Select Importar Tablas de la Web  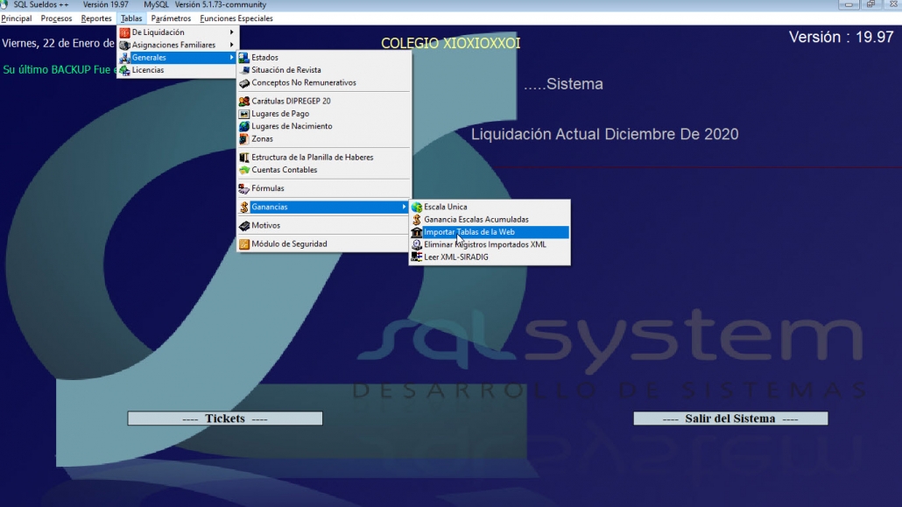[x=490, y=233]
